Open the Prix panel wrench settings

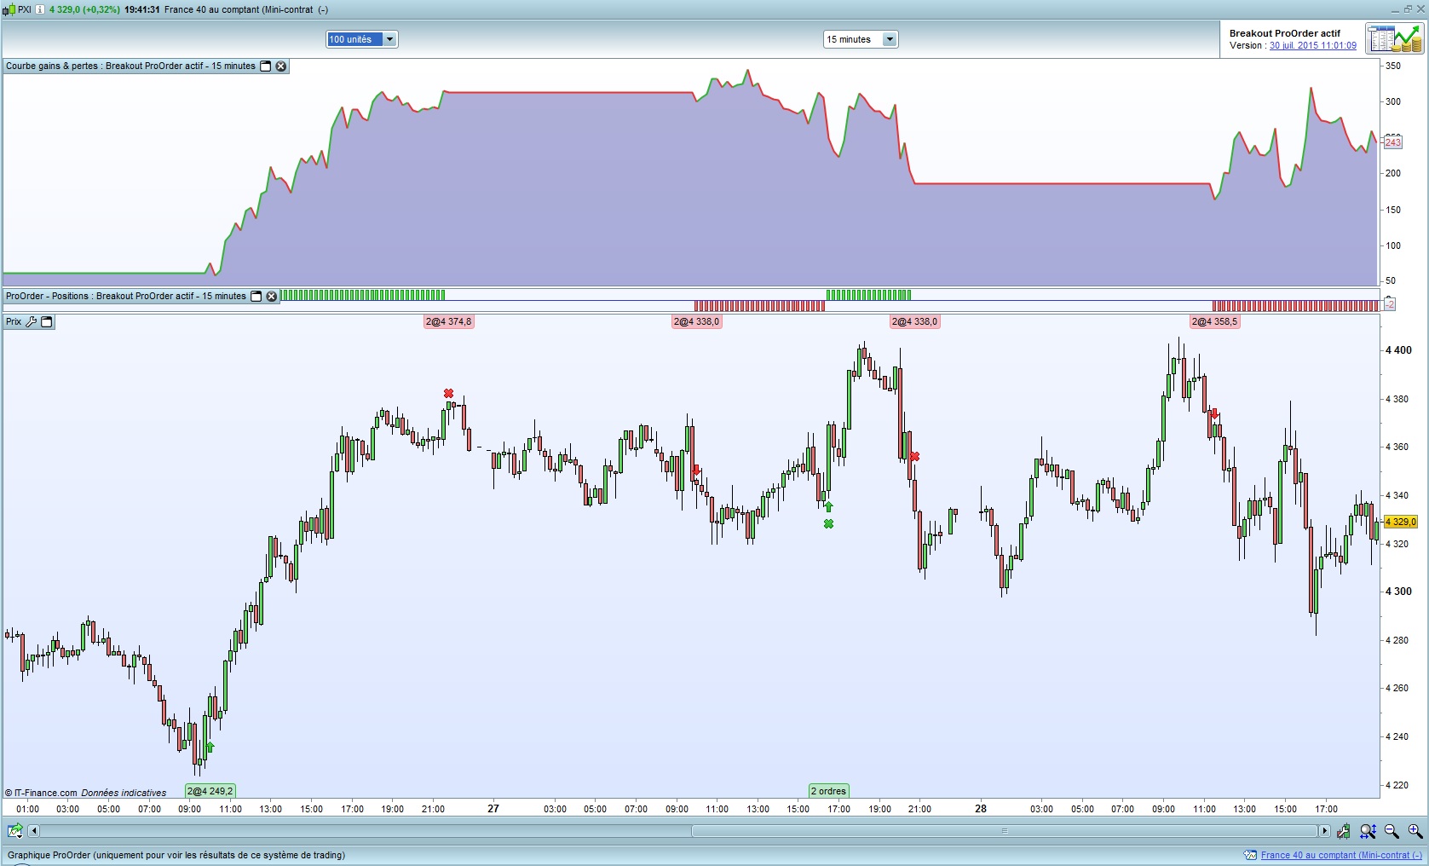coord(32,321)
